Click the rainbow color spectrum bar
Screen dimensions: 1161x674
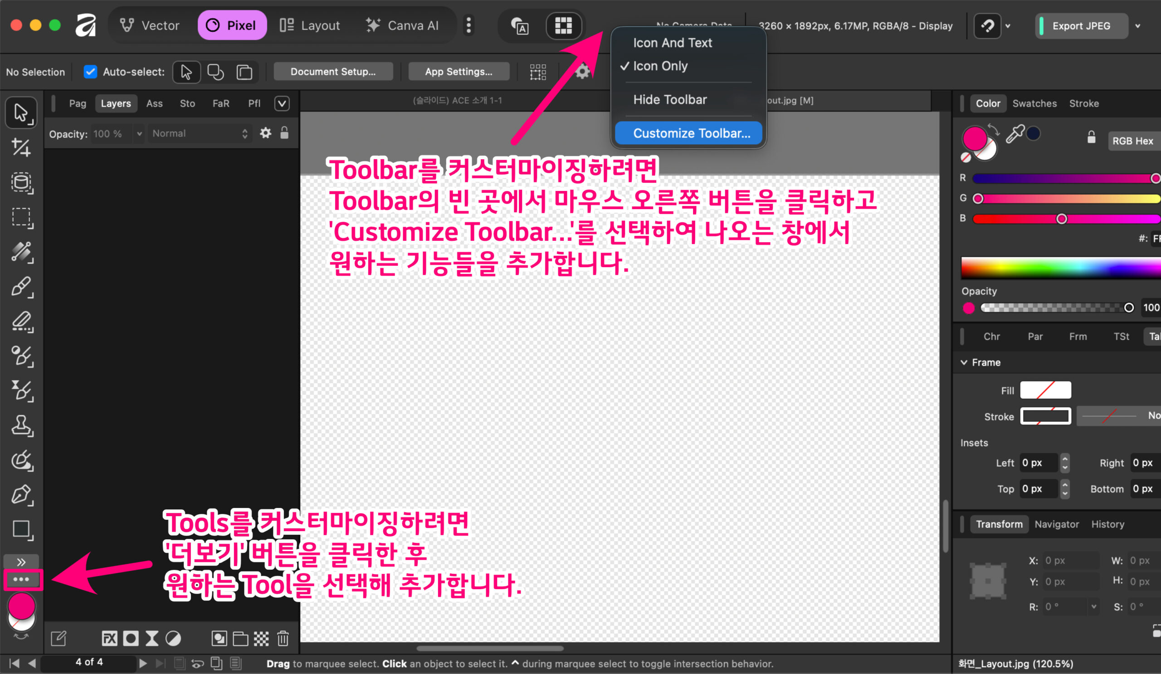click(x=1060, y=268)
